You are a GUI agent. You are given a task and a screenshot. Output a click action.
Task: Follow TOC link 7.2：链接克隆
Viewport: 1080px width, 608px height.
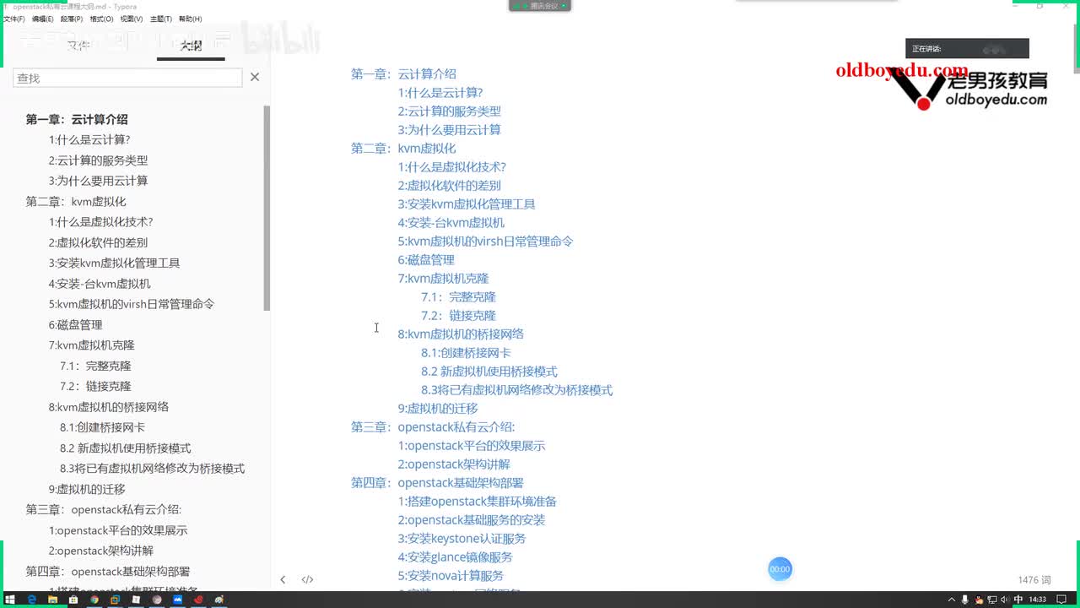tap(458, 315)
